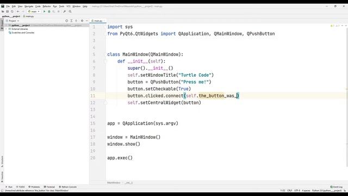The image size is (348, 196).
Task: Go to previous highlighted error arrow
Action: (x=342, y=26)
